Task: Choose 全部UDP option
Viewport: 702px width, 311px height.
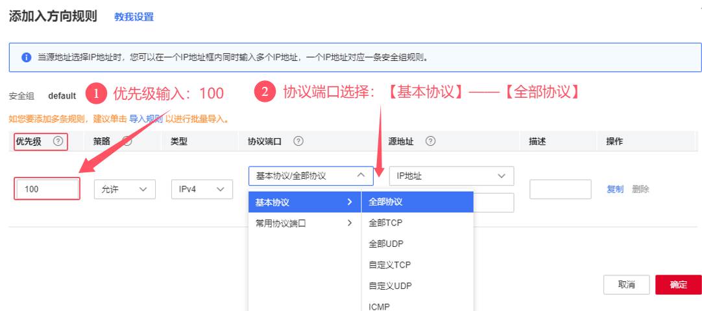Action: click(x=417, y=244)
